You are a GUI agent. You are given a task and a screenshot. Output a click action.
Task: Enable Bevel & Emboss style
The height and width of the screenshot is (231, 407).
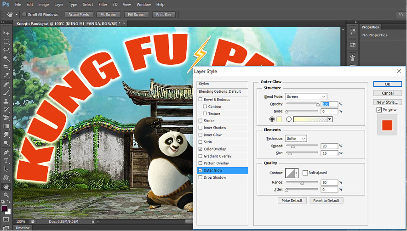tap(201, 99)
